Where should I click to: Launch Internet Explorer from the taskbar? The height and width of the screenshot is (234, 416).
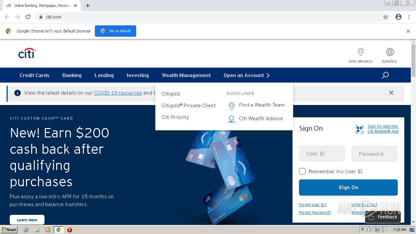pyautogui.click(x=26, y=230)
